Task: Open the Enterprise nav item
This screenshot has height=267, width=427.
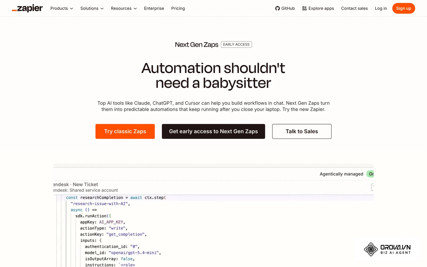Action: coord(154,8)
